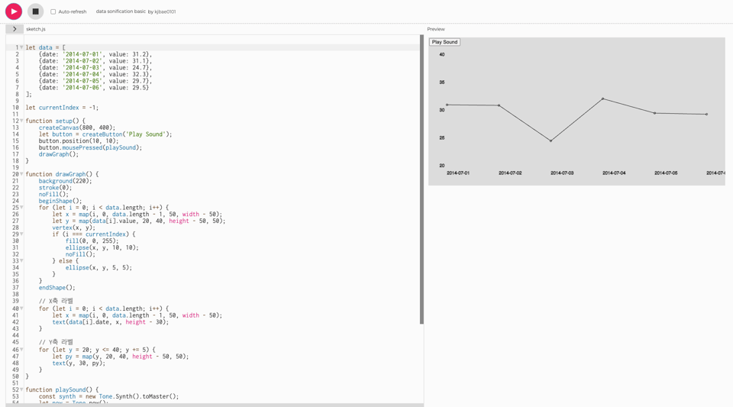Expand the file sidebar with chevron arrow
Viewport: 733px width, 407px height.
coord(15,29)
